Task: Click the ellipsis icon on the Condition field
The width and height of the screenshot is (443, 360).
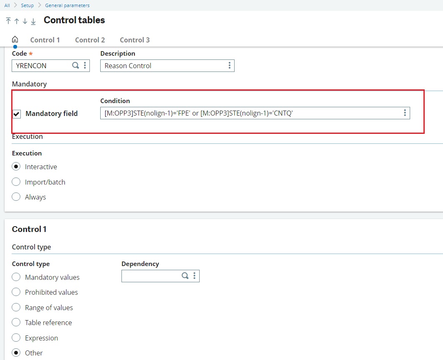Action: click(405, 113)
